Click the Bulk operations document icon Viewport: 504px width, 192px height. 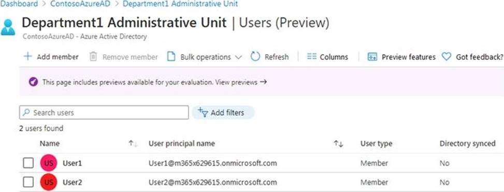point(171,57)
